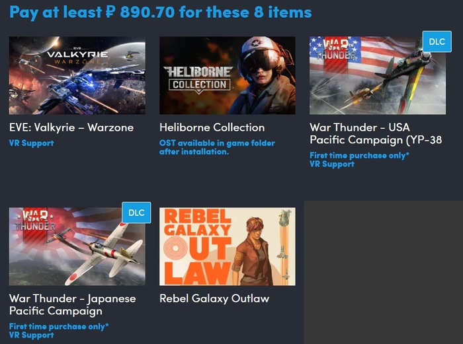Click VR Support under Japanese Pacific Campaign

tap(32, 335)
